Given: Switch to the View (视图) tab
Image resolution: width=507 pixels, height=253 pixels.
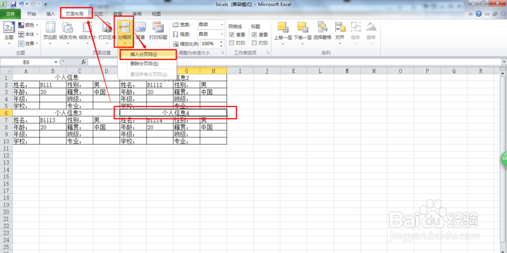Looking at the screenshot, I should (x=157, y=14).
